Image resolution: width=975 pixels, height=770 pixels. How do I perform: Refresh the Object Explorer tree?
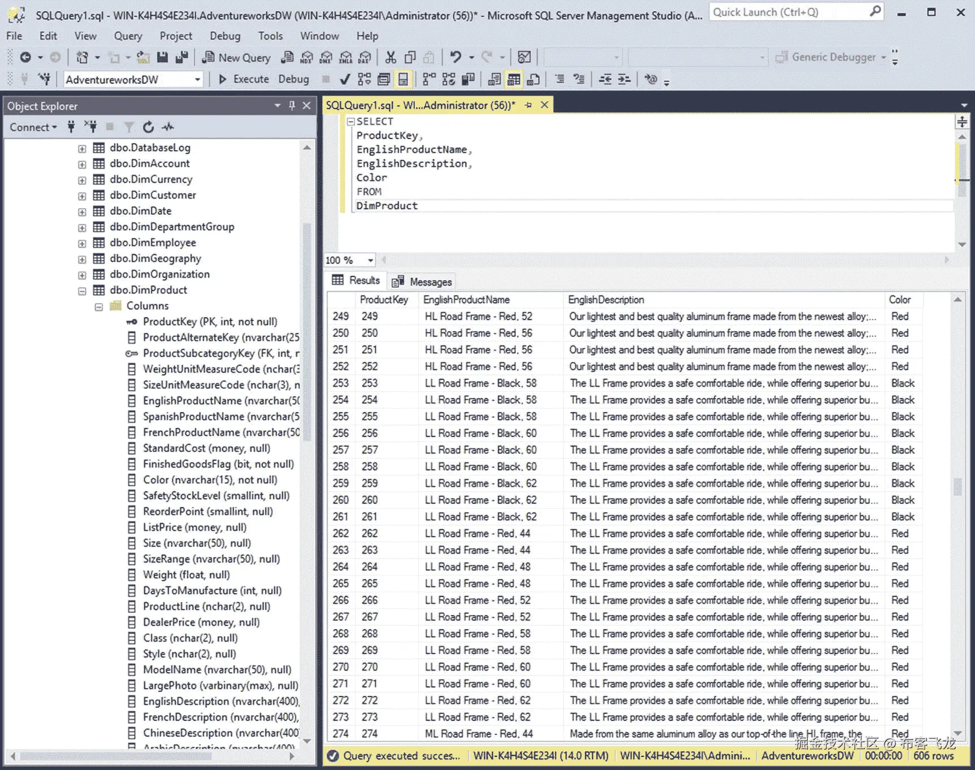(x=149, y=127)
